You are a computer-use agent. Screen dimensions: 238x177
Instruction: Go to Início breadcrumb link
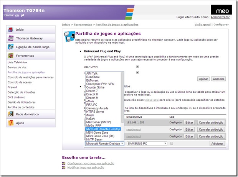point(66,25)
